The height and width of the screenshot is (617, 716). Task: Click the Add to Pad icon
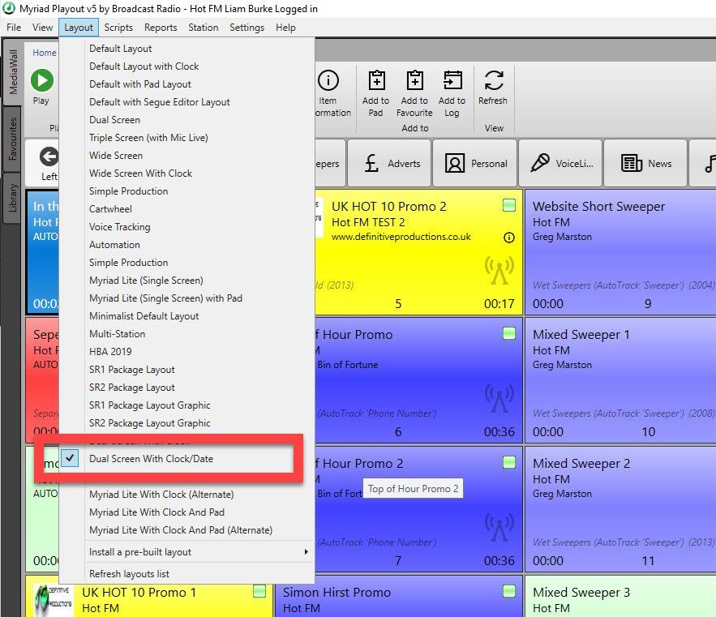(376, 80)
